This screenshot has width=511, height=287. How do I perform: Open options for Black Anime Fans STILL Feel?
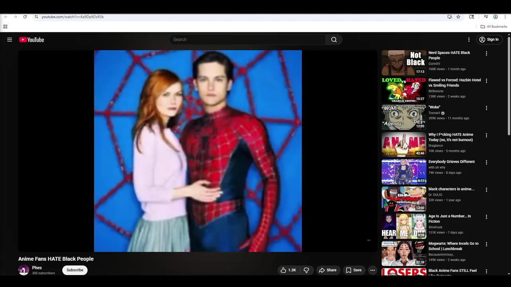pos(486,271)
